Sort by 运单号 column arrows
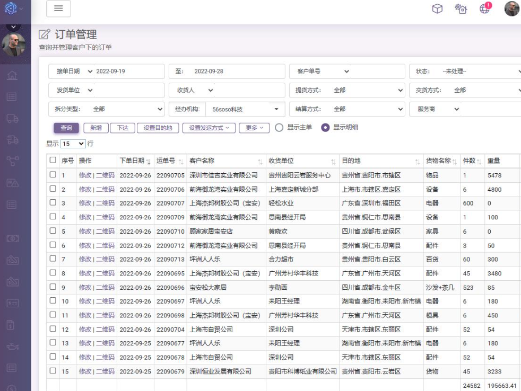This screenshot has width=521, height=391. tap(181, 162)
